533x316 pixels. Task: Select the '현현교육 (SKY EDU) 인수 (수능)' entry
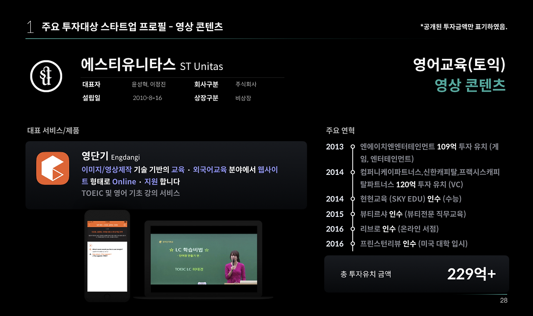pyautogui.click(x=411, y=199)
